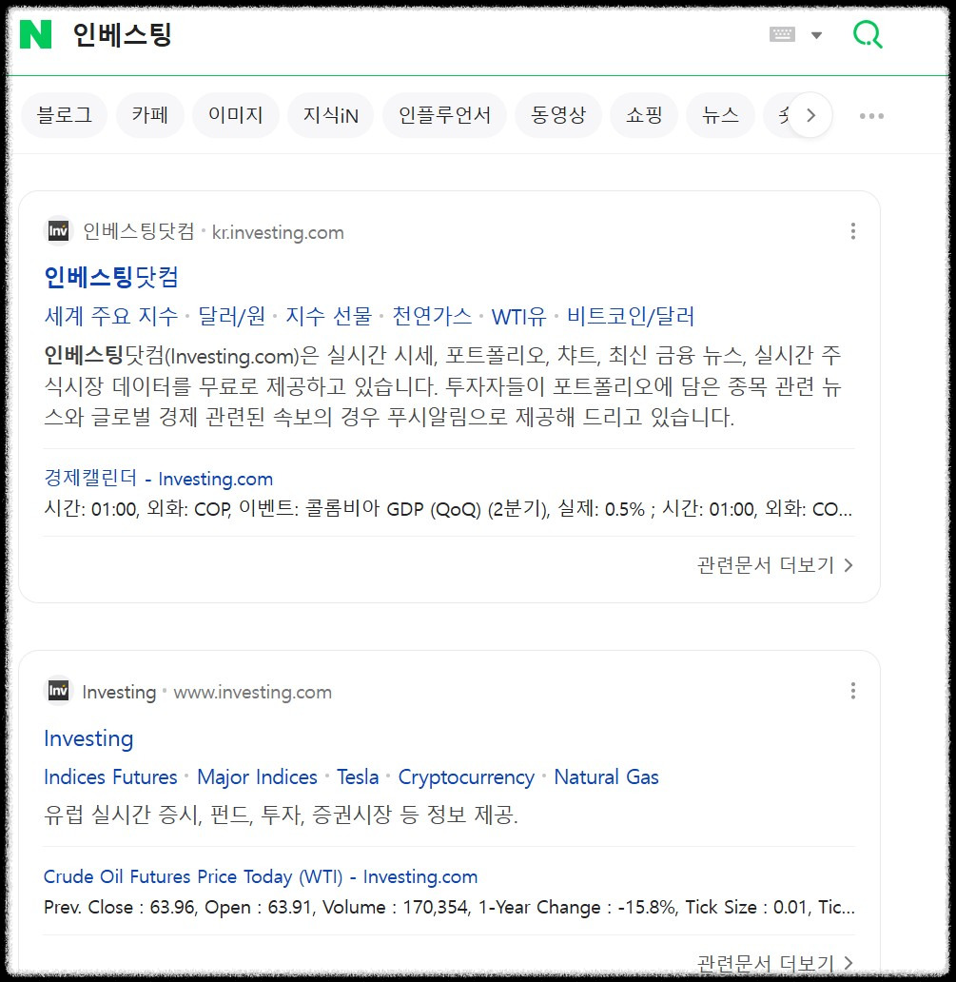
Task: Open kebab menu for Investing result
Action: coord(852,691)
